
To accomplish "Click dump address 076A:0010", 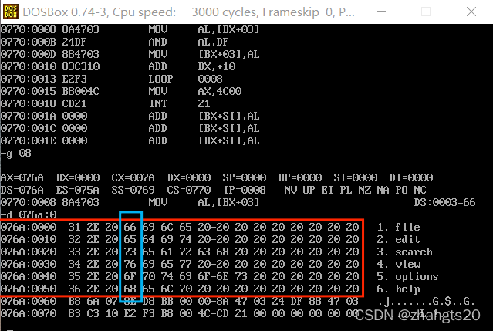I will pyautogui.click(x=29, y=239).
